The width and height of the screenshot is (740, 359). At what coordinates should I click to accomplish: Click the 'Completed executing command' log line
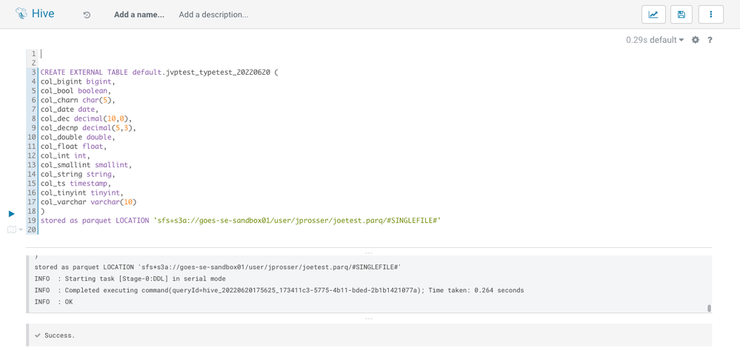click(279, 290)
